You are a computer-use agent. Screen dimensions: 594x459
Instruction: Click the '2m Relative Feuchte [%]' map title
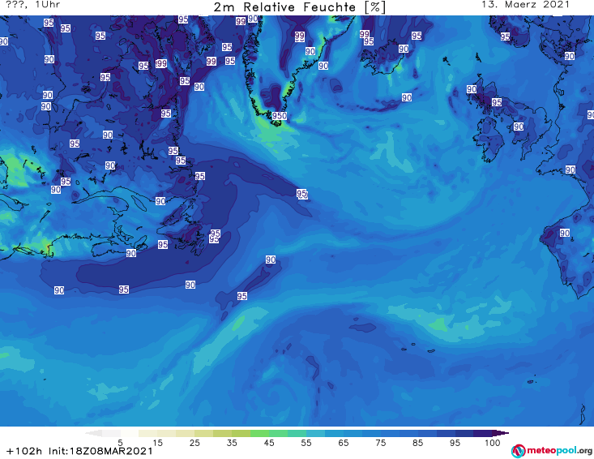pos(299,7)
